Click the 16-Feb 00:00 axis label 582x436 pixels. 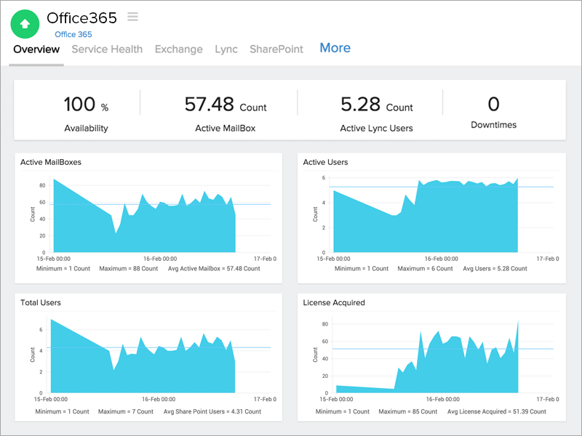[161, 258]
